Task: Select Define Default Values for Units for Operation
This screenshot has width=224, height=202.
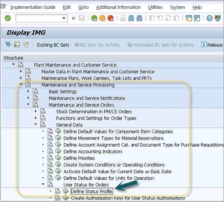Action: 109,178
